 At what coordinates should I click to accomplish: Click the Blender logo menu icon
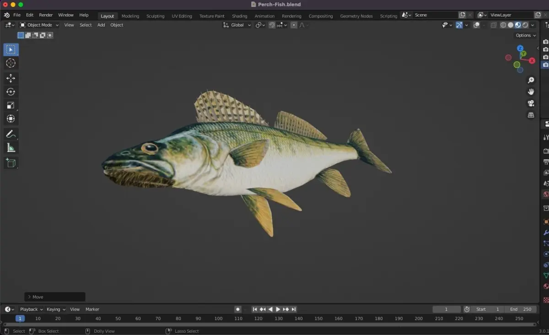click(7, 15)
